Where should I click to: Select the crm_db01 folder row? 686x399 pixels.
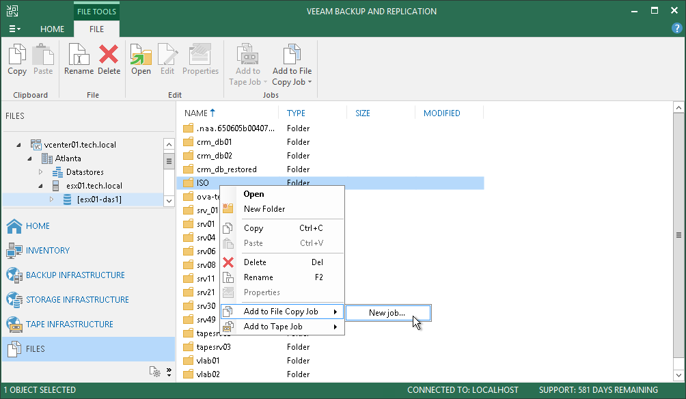[214, 142]
